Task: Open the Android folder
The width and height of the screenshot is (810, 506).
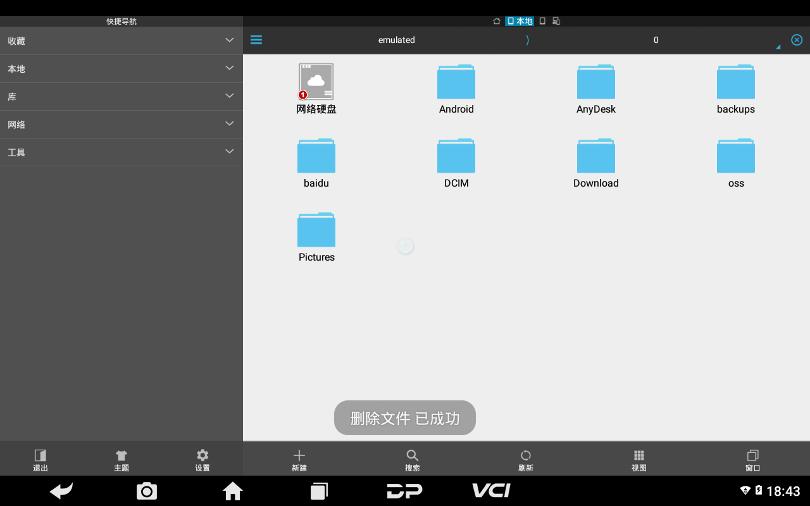Action: pos(456,82)
